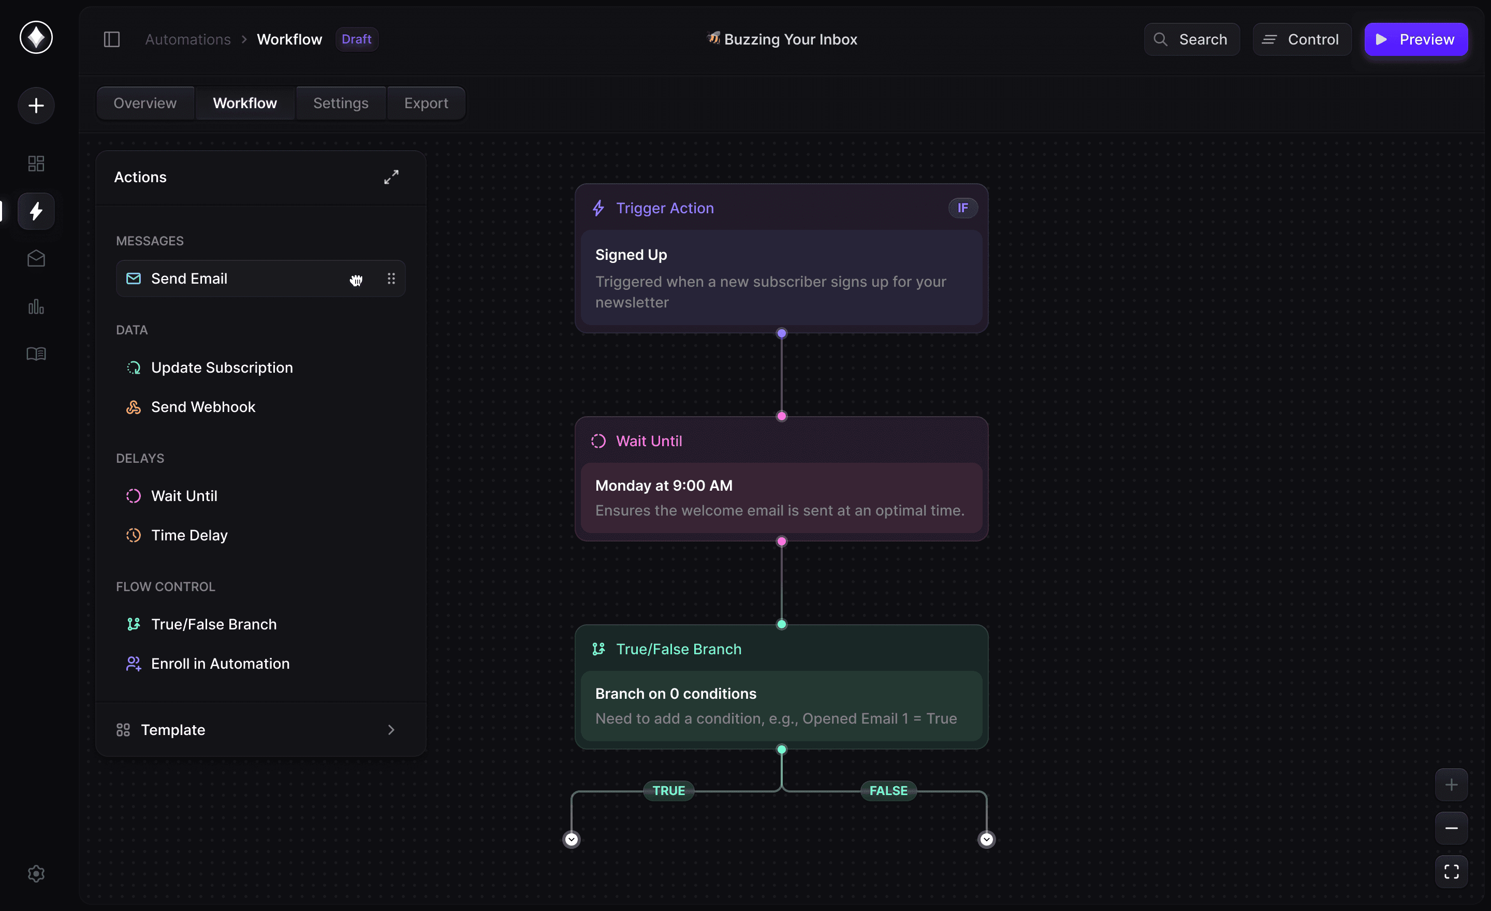Open the Control menu button

(x=1301, y=39)
